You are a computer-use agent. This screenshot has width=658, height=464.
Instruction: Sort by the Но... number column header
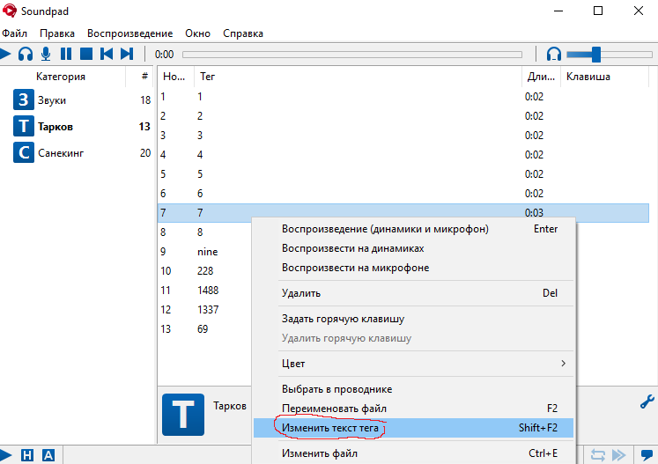[x=175, y=77]
